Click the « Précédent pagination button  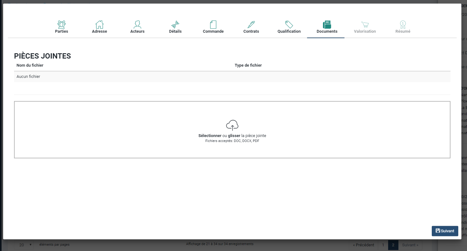363,245
